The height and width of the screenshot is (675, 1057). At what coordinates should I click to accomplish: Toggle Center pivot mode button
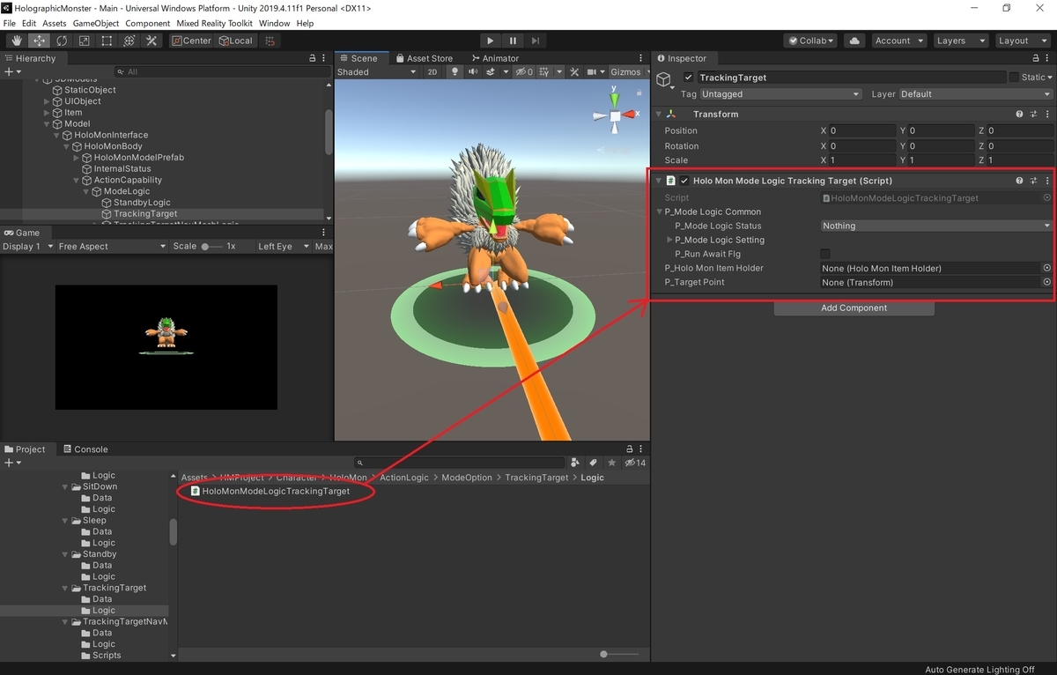(x=191, y=41)
